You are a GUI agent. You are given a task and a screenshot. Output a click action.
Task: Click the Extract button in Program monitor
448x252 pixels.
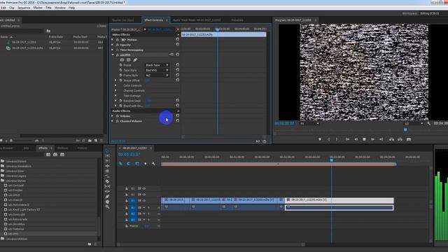[400, 139]
